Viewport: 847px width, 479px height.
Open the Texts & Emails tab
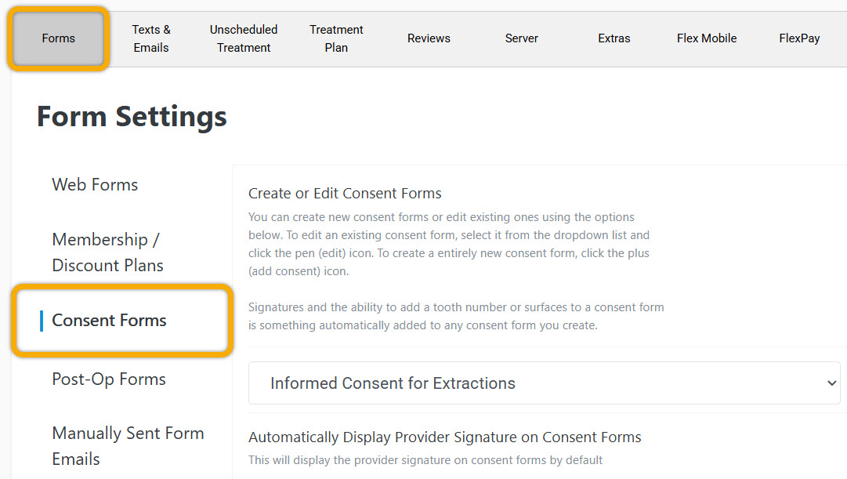150,38
